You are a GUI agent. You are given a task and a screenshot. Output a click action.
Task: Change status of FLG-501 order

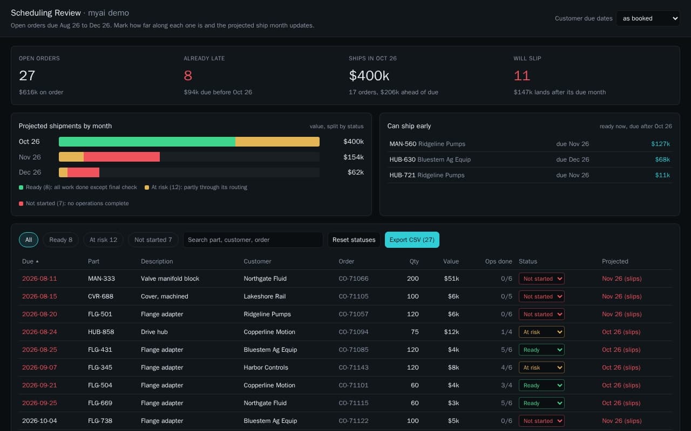coord(541,314)
